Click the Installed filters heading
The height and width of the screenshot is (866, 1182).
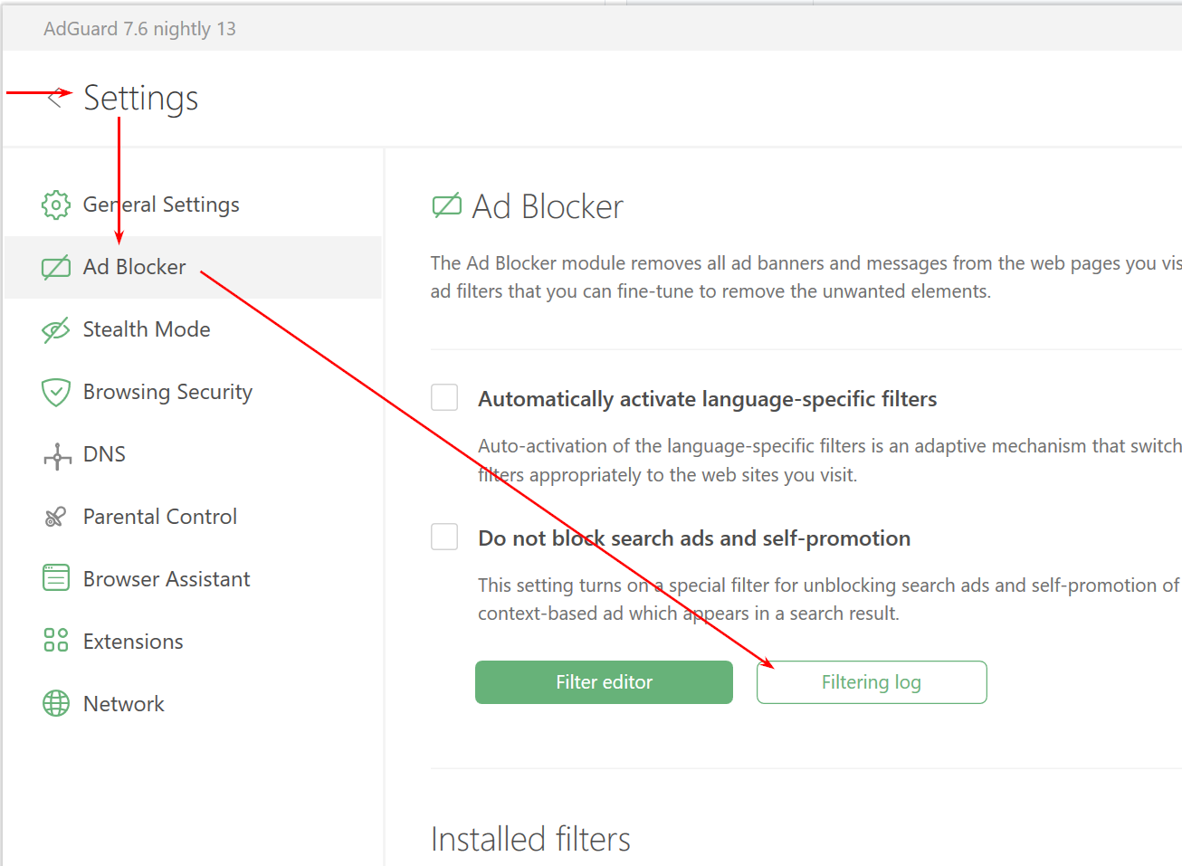(x=530, y=840)
